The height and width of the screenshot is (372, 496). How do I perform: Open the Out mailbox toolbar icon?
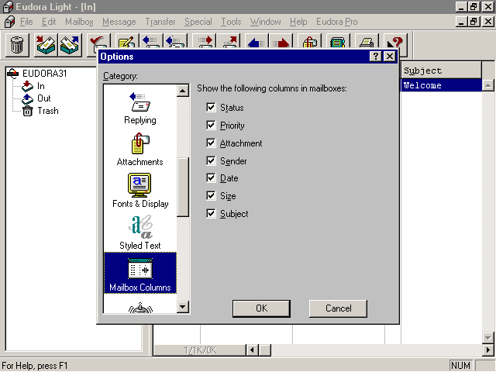click(x=70, y=44)
